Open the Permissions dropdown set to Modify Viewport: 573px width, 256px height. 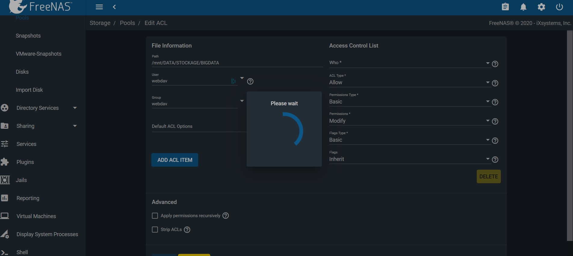pyautogui.click(x=409, y=121)
